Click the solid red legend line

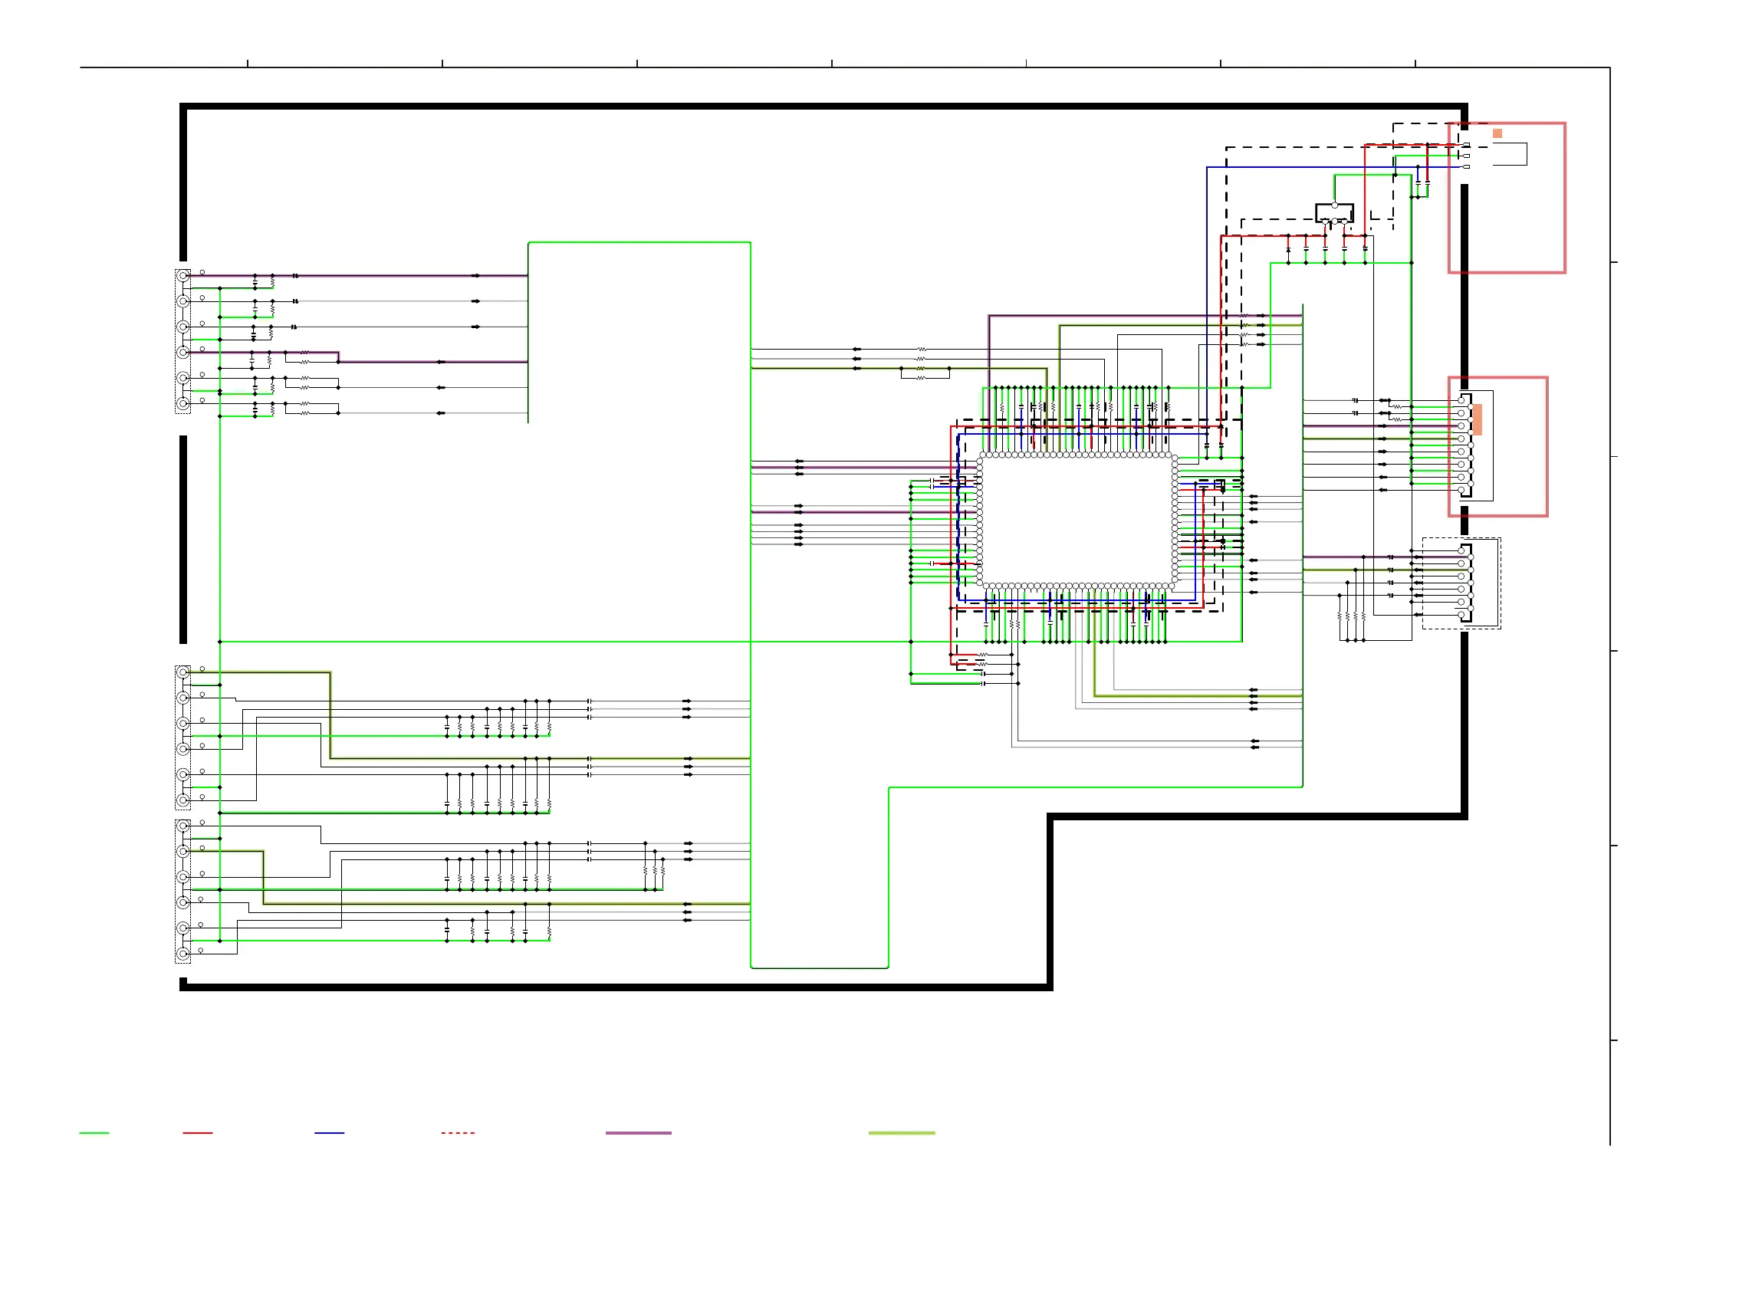coord(197,1132)
